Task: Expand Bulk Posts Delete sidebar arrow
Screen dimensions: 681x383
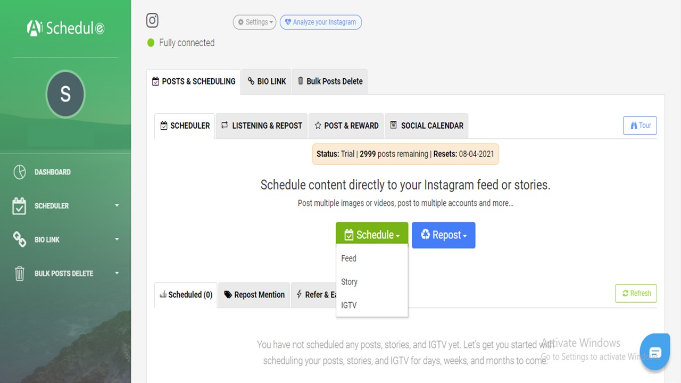Action: [x=117, y=273]
